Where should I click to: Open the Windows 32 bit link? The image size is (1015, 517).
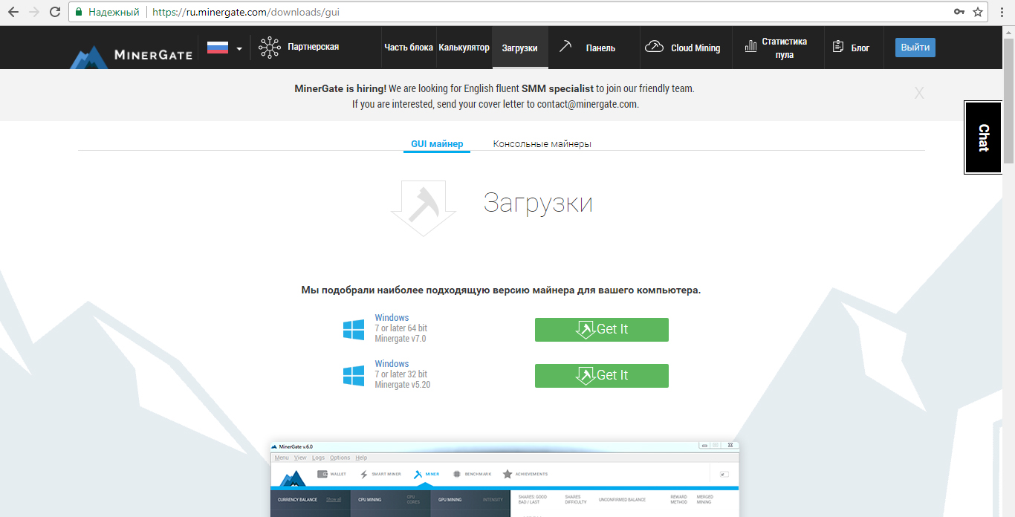[392, 364]
